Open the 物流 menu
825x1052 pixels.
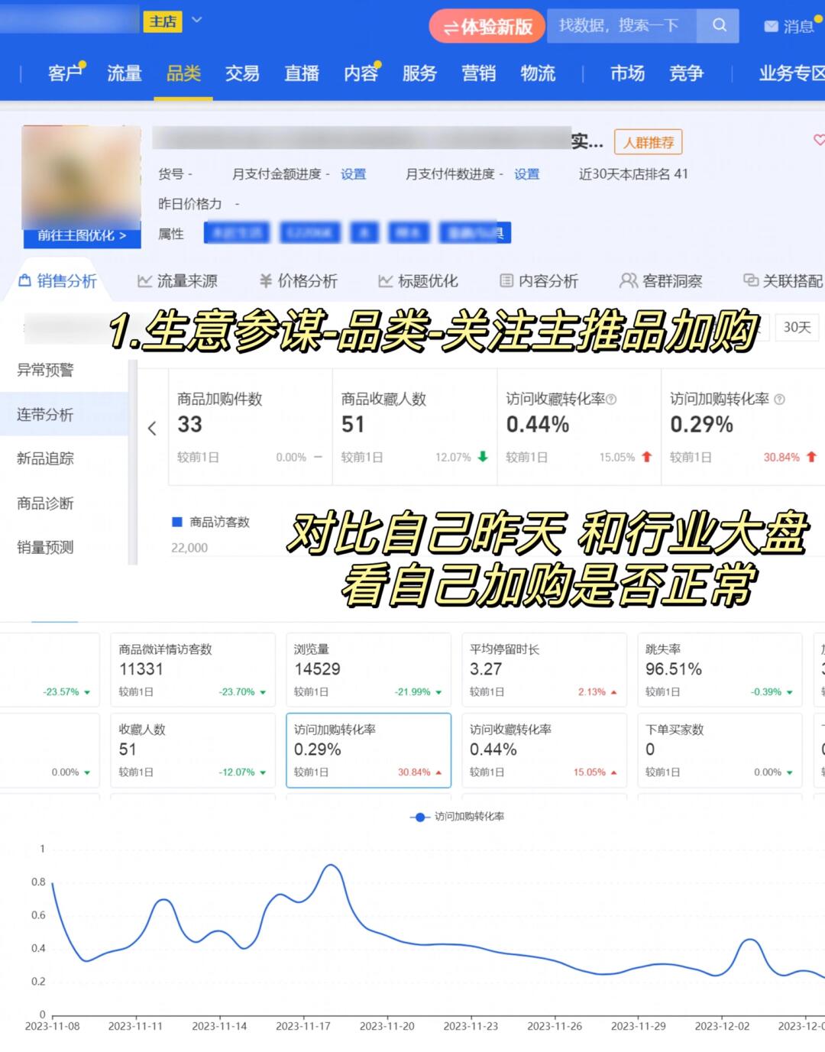pyautogui.click(x=538, y=73)
